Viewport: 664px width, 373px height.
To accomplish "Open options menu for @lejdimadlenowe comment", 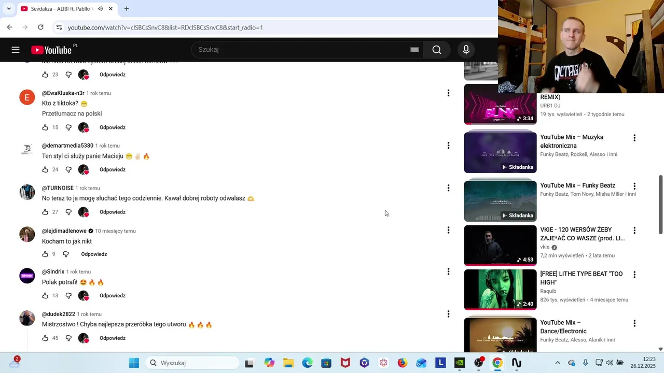I will click(x=448, y=230).
